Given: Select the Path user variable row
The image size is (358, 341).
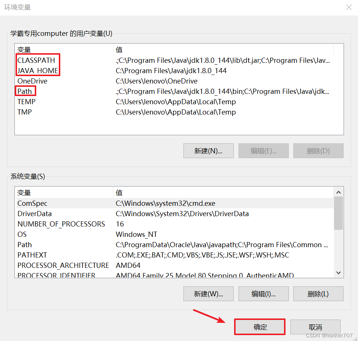Looking at the screenshot, I should coord(24,91).
